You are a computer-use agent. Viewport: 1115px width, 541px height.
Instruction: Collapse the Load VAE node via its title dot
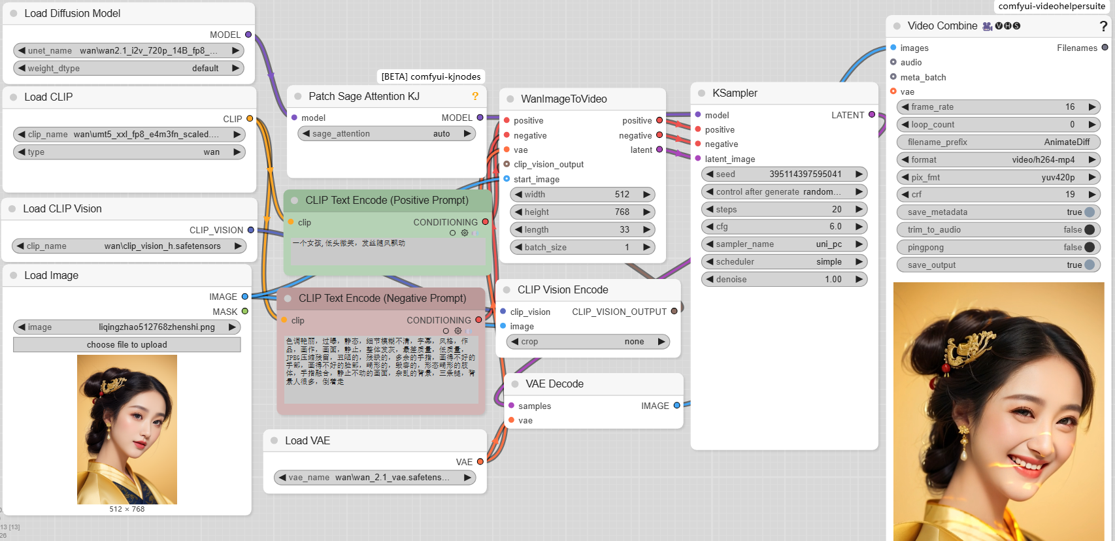pos(275,440)
